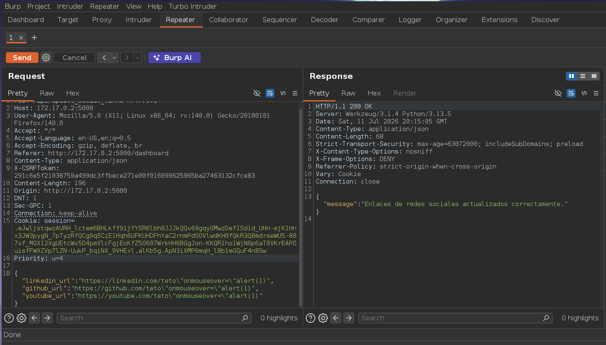Image resolution: width=606 pixels, height=345 pixels.
Task: Open the Help menu
Action: [x=155, y=6]
